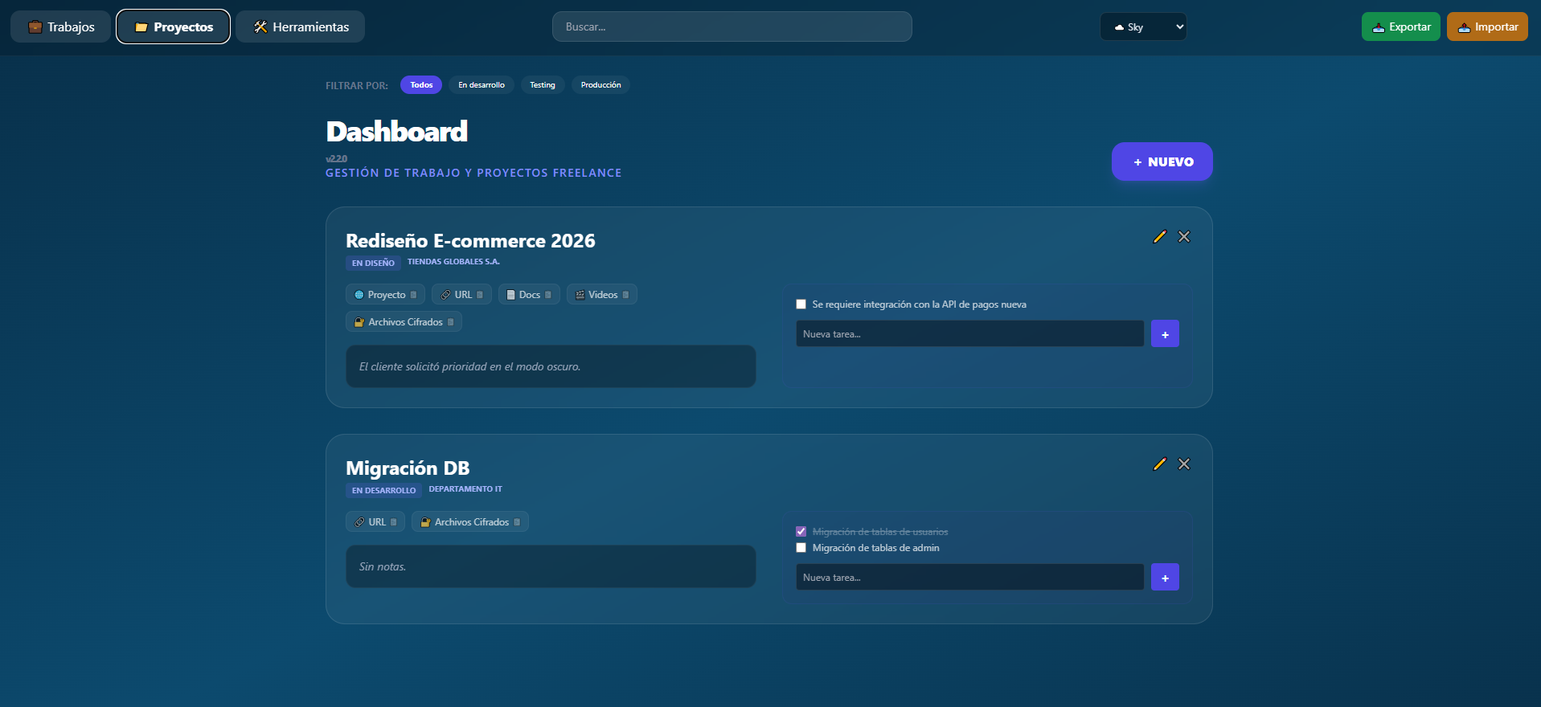Image resolution: width=1541 pixels, height=707 pixels.
Task: Filter projects by En desarrollo
Action: [x=481, y=85]
